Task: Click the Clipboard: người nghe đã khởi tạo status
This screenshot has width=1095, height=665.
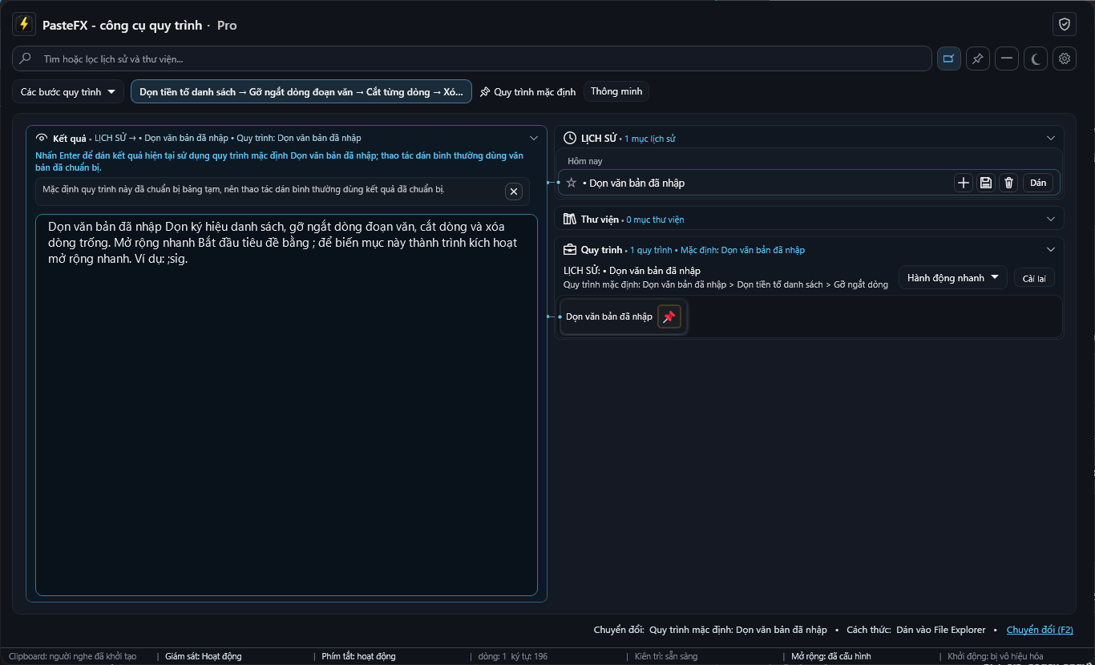Action: pos(73,656)
